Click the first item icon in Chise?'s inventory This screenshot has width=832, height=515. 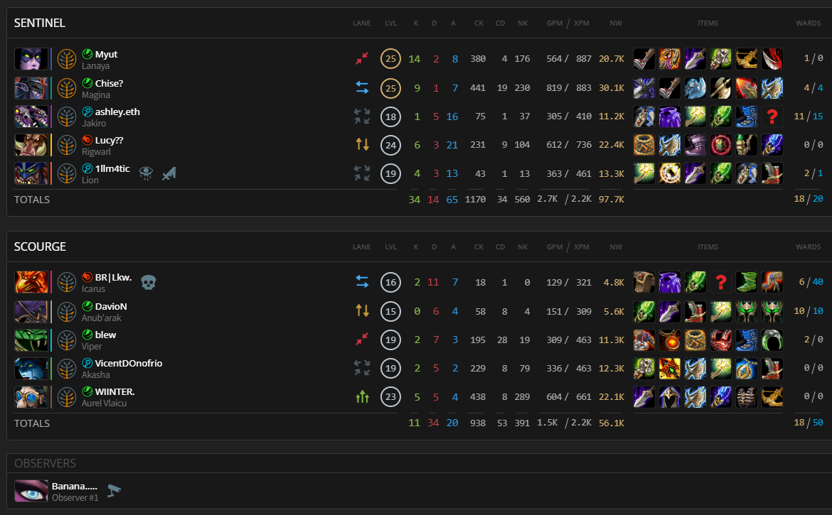click(x=644, y=87)
